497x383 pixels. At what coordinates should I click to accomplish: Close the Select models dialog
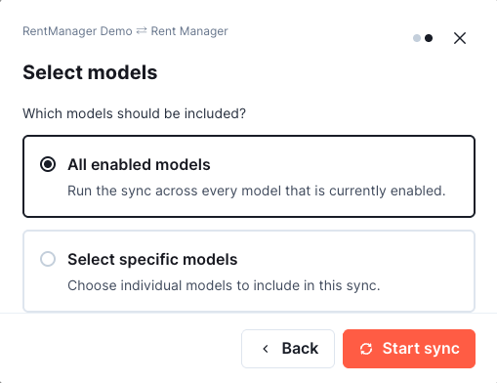pos(460,38)
